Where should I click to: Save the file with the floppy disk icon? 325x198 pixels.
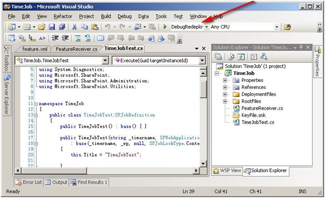(x=52, y=27)
